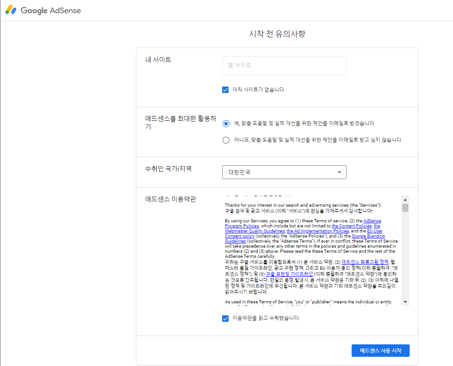Select the 예, 이메일로 받겠습니다 radio option
This screenshot has width=453, height=366.
[226, 123]
